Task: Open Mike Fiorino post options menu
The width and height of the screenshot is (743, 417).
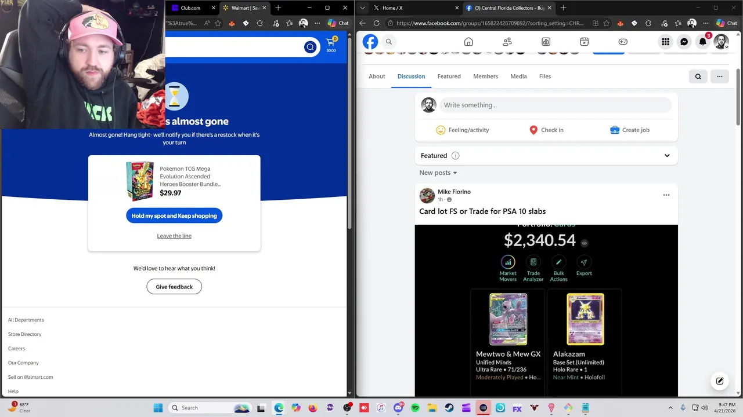Action: point(666,195)
